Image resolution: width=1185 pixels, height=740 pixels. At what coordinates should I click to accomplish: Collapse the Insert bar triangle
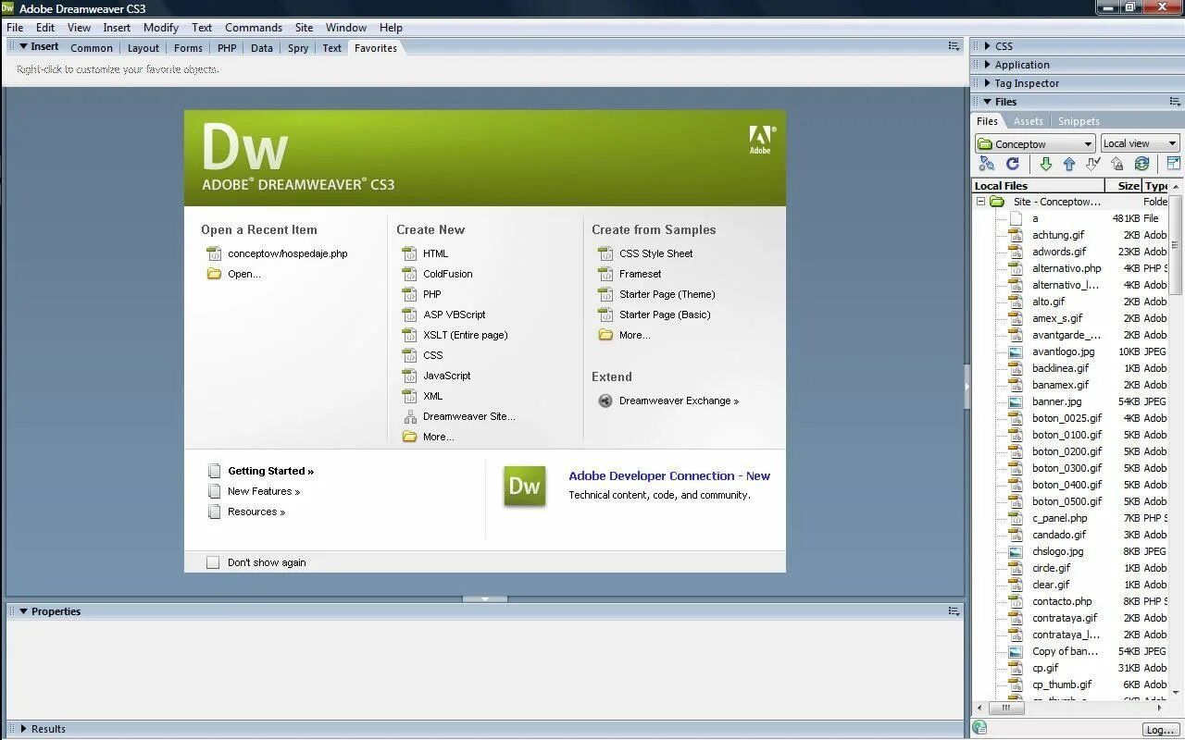coord(23,46)
